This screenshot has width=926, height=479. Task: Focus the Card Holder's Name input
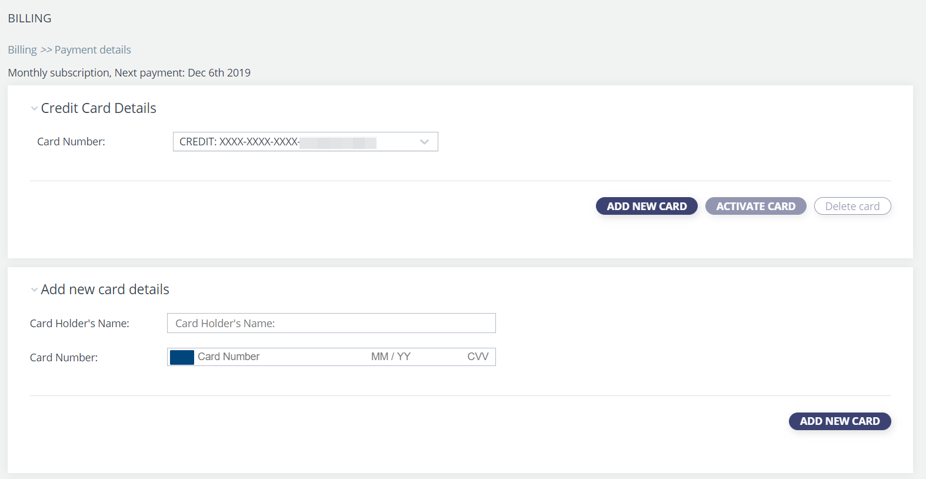tap(331, 323)
